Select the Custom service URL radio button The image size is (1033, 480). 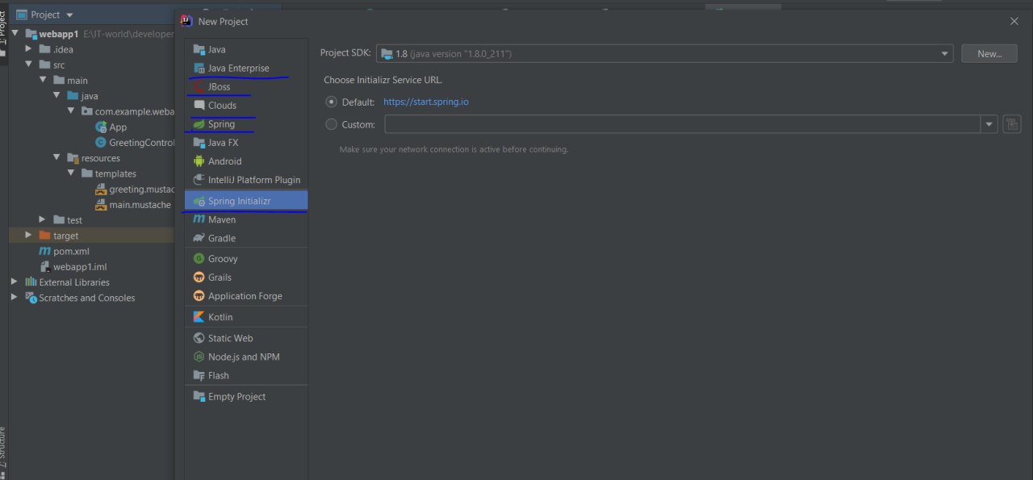(331, 124)
